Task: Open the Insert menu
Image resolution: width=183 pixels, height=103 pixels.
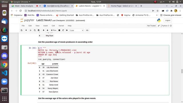Action: tap(45, 26)
